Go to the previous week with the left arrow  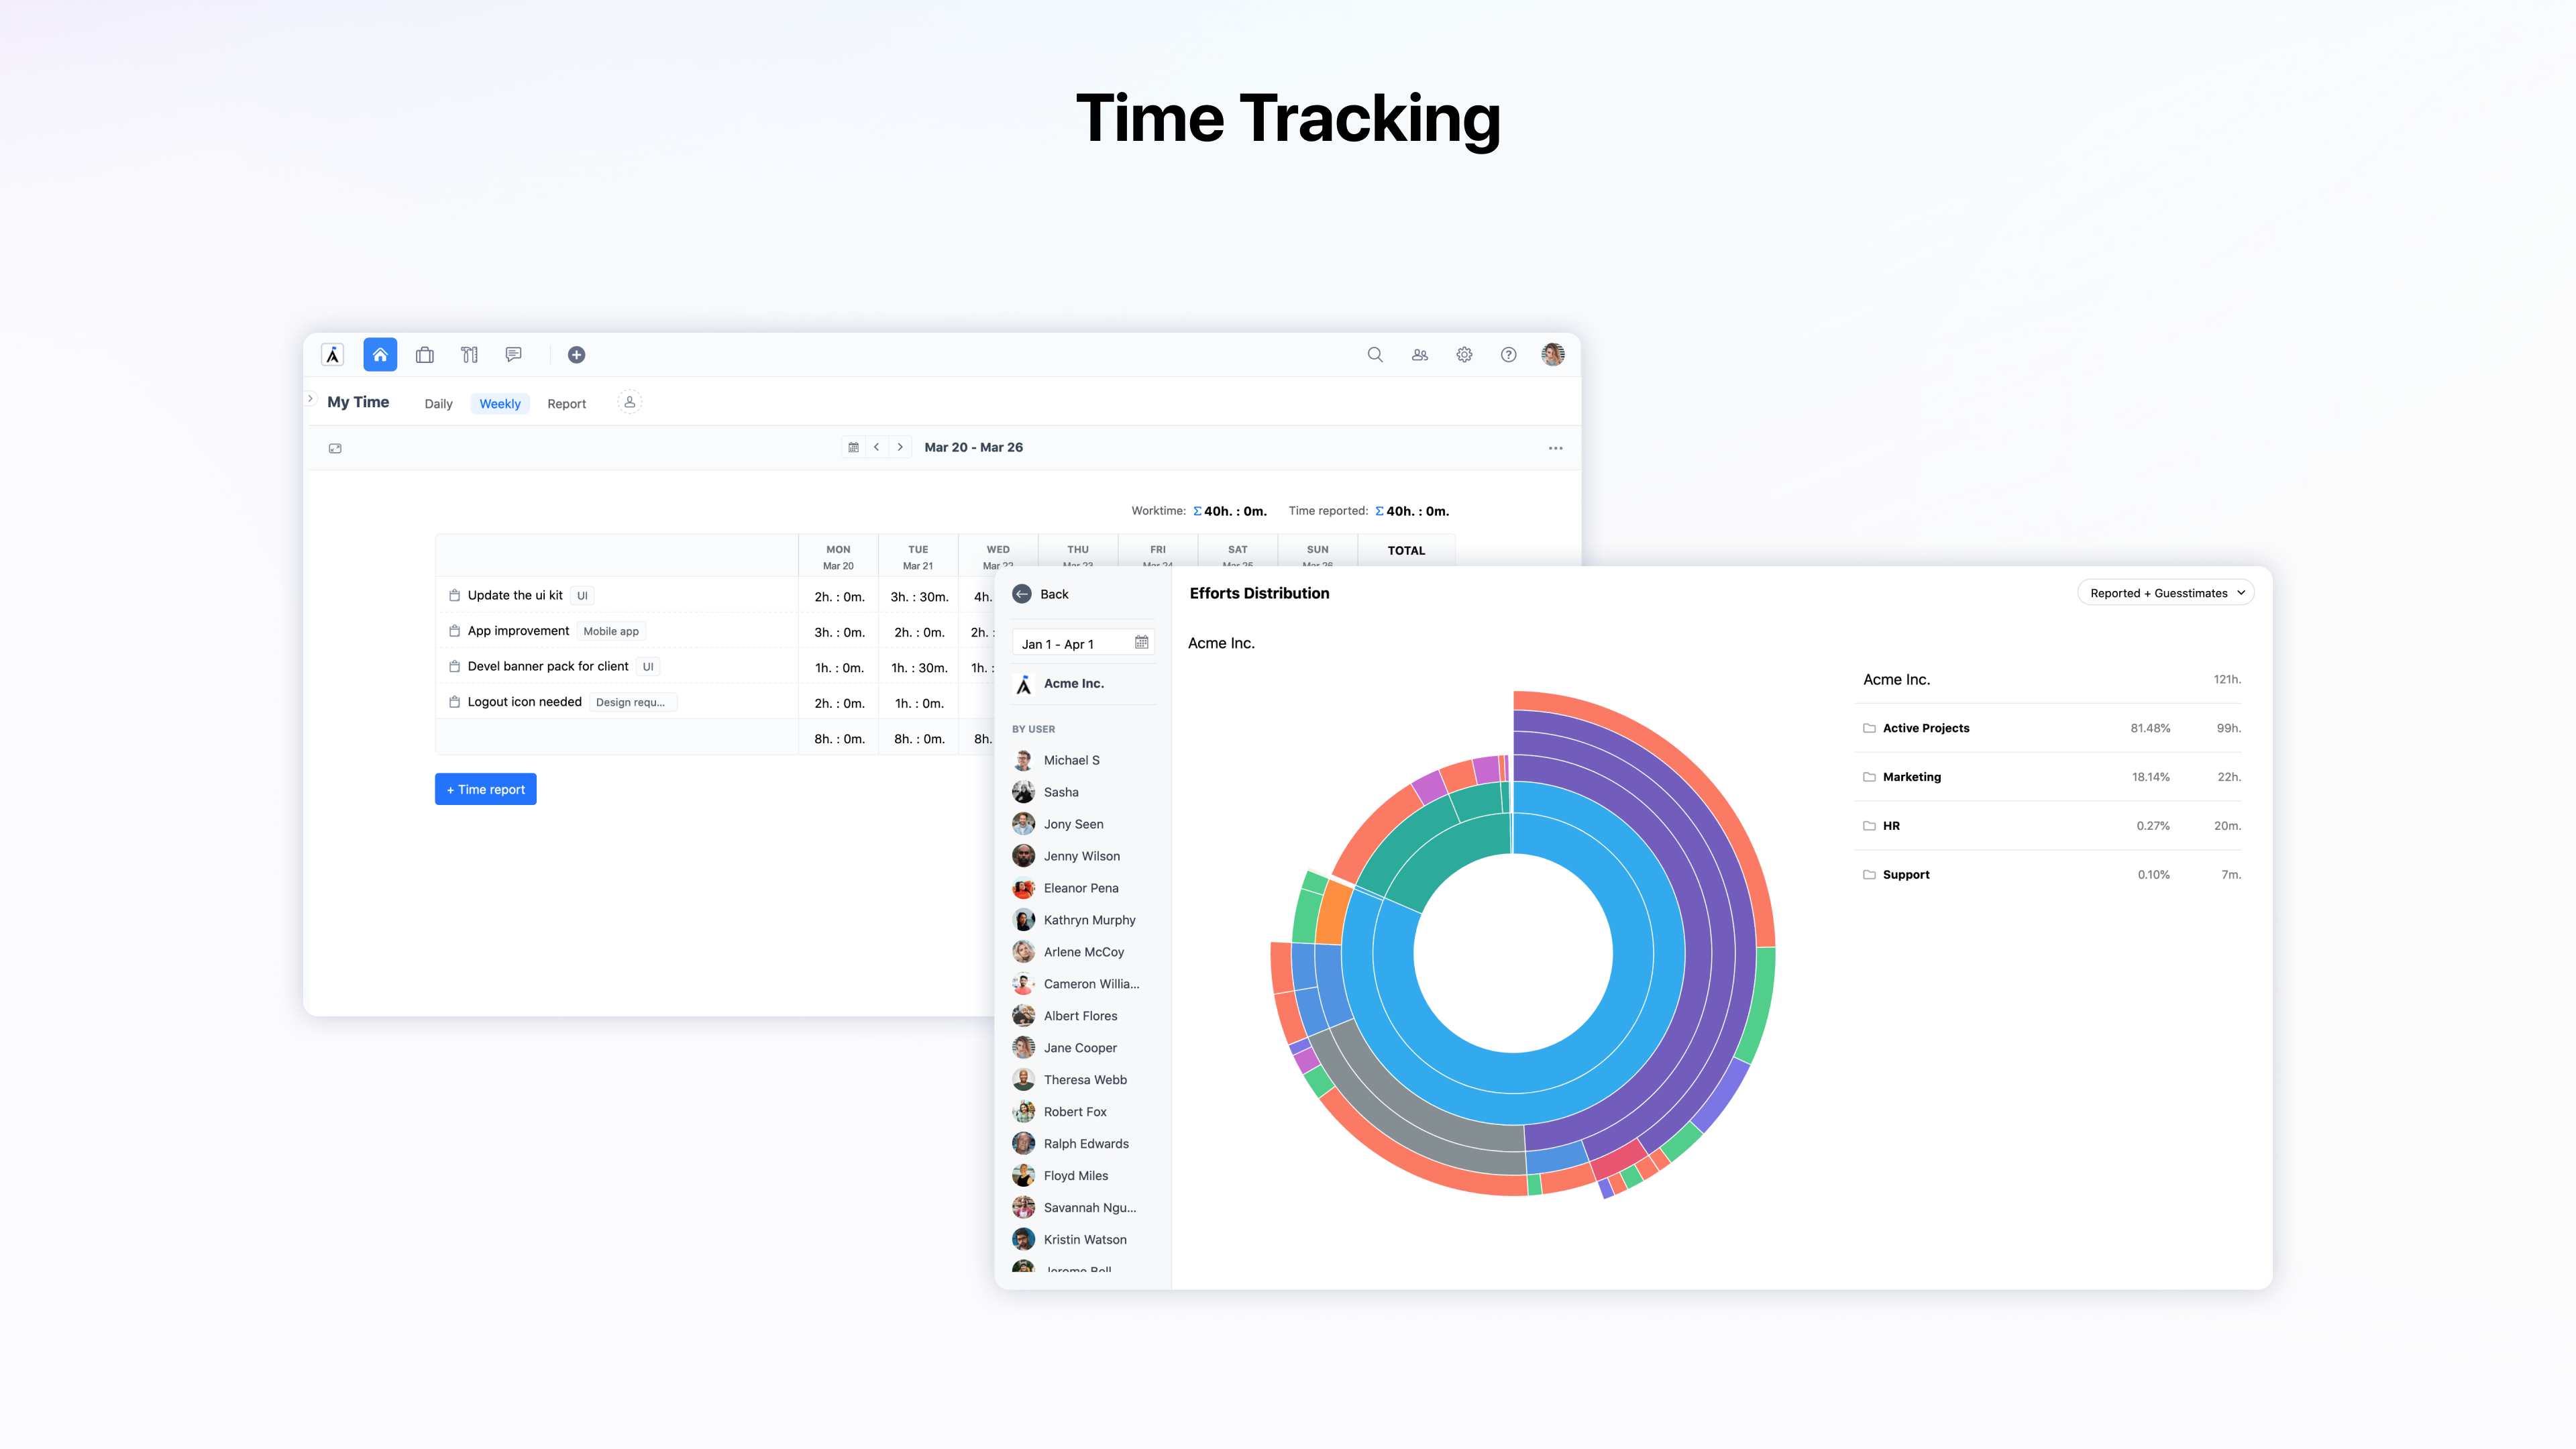876,447
